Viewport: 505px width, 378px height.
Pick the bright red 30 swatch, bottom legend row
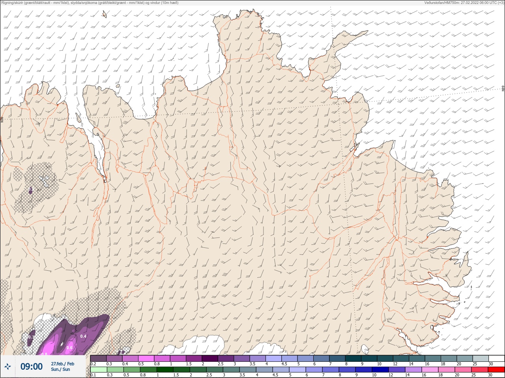click(x=496, y=370)
